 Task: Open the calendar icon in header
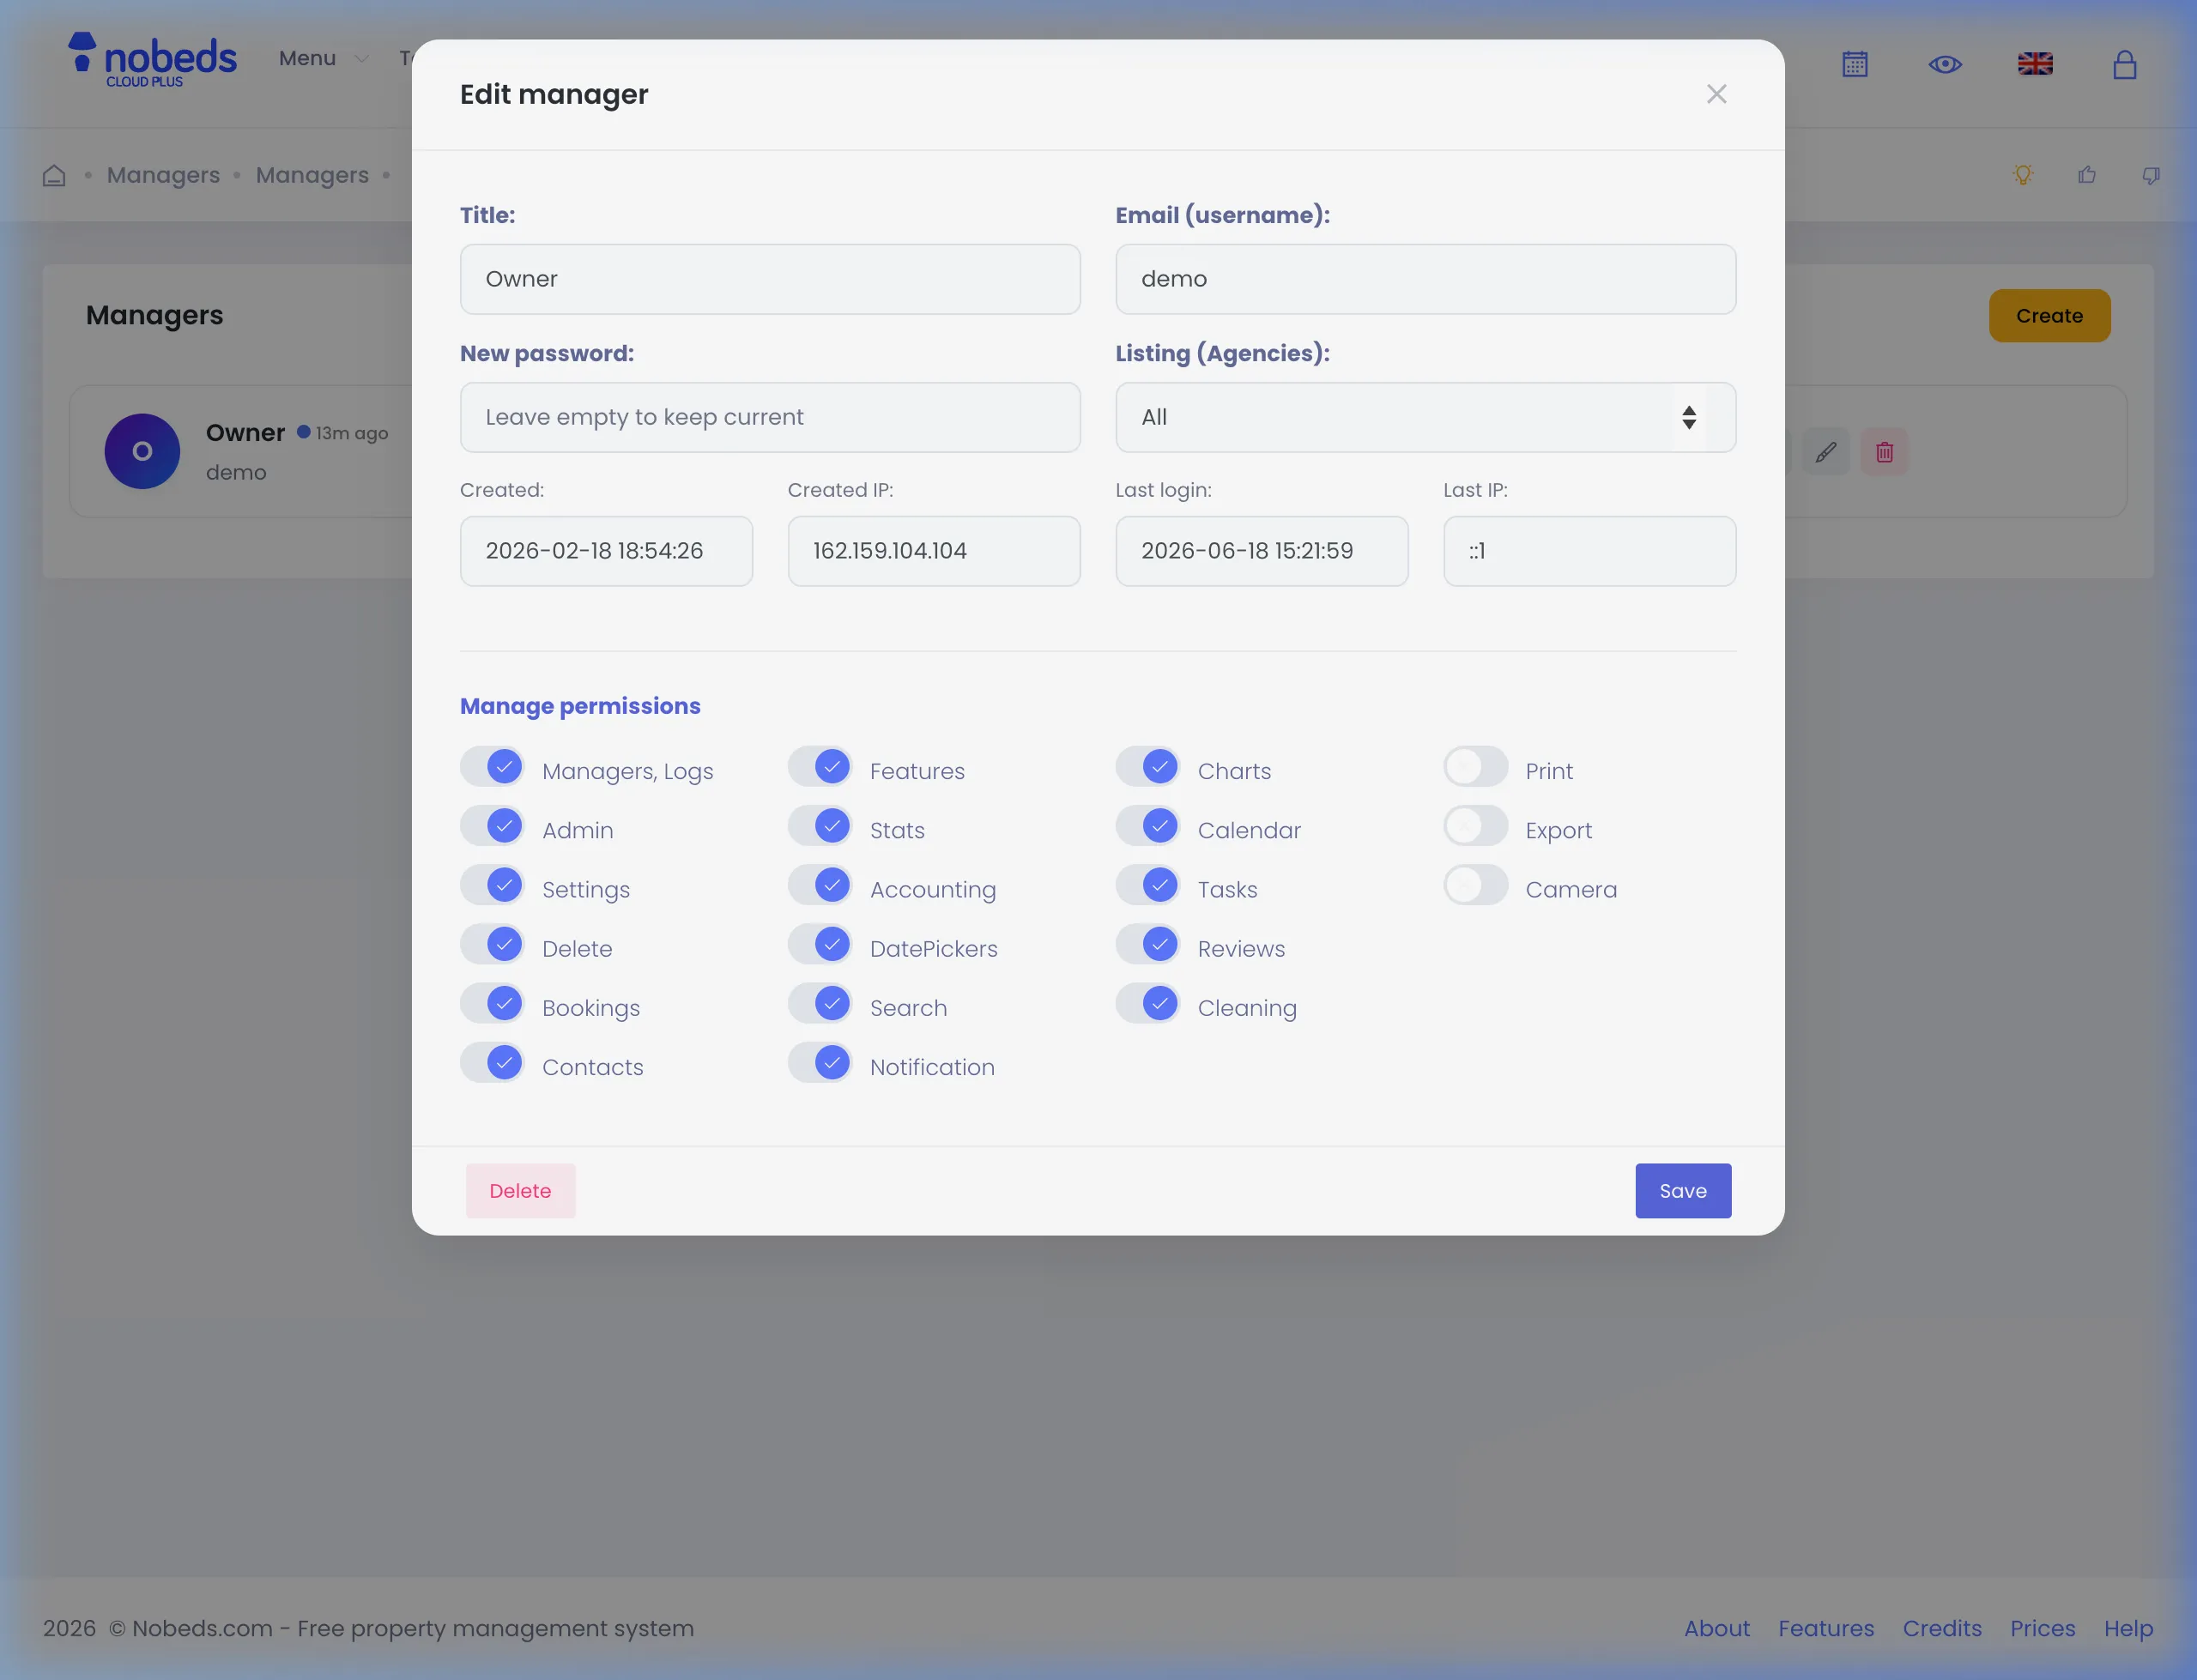point(1855,65)
